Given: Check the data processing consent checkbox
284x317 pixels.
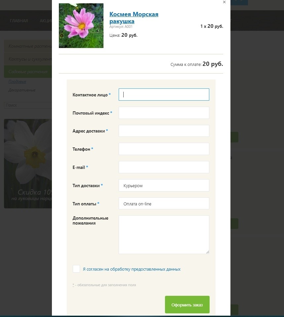Looking at the screenshot, I should (x=76, y=269).
